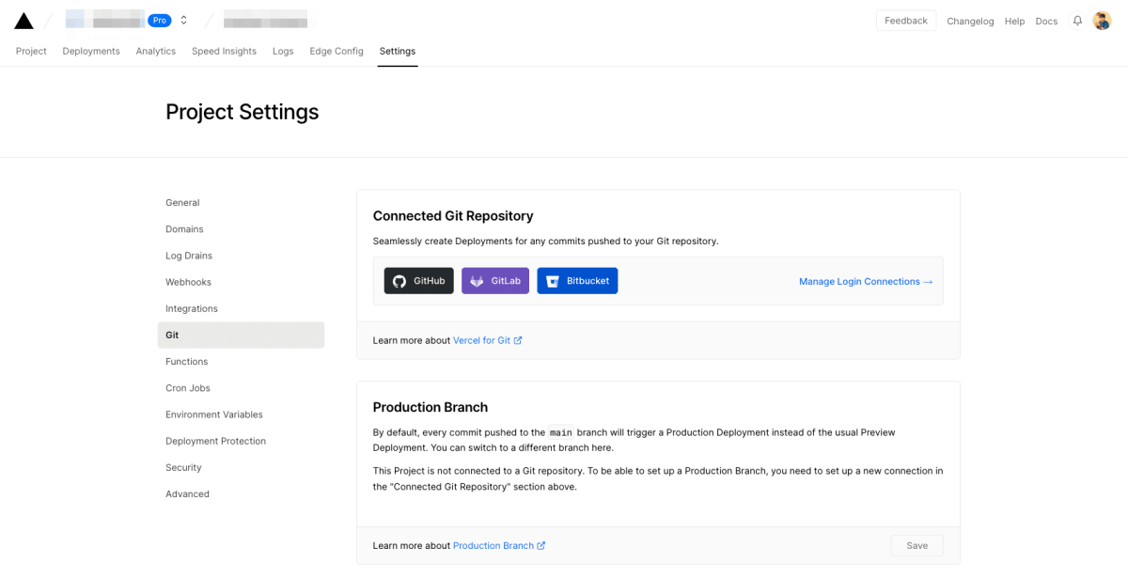Open the Changelog link

point(970,21)
